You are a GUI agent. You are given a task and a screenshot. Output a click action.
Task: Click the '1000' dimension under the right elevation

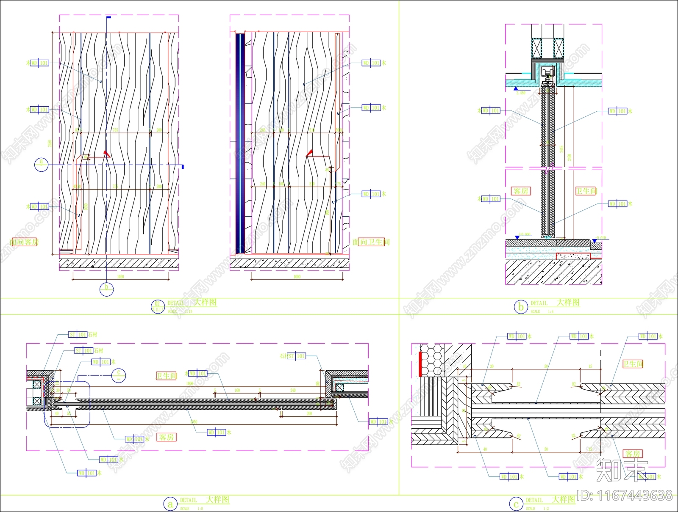(297, 277)
